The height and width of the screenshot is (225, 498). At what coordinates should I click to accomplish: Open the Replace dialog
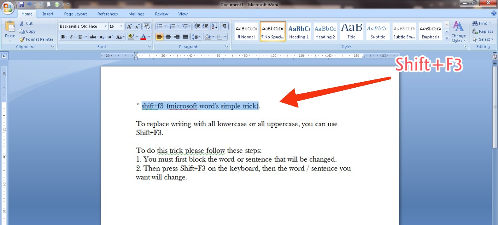pyautogui.click(x=483, y=32)
